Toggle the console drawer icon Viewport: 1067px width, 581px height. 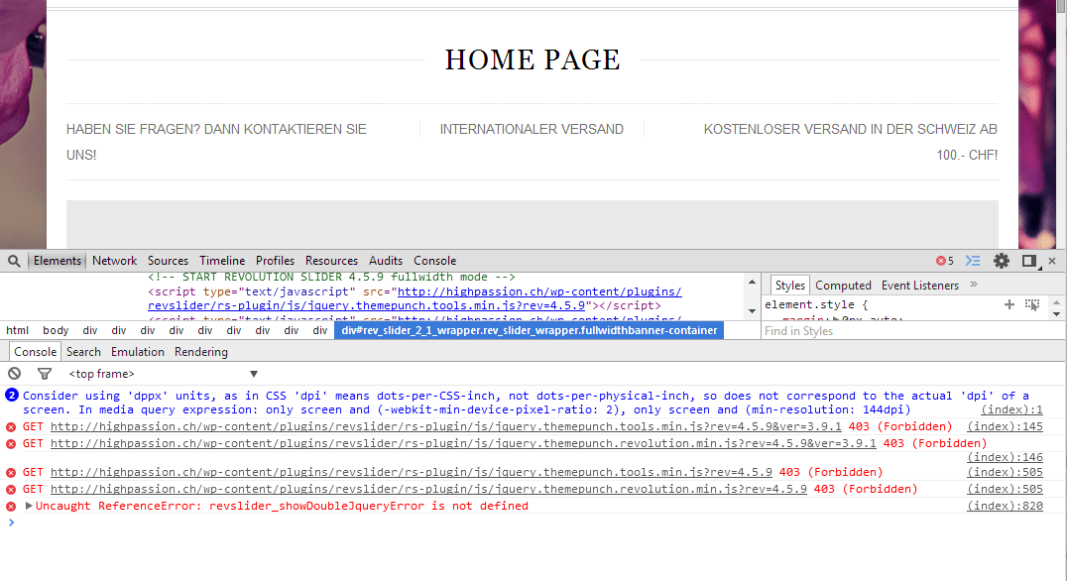[973, 261]
